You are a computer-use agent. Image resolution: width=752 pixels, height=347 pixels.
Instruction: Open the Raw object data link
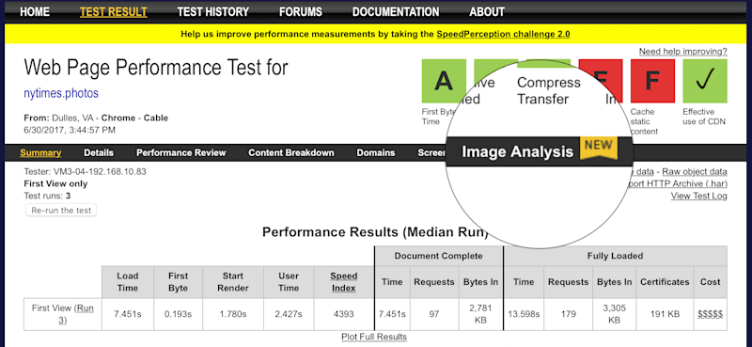tap(695, 172)
